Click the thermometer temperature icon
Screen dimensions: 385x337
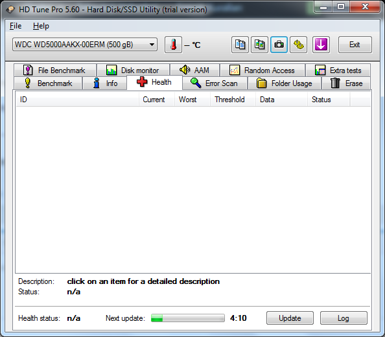click(173, 45)
